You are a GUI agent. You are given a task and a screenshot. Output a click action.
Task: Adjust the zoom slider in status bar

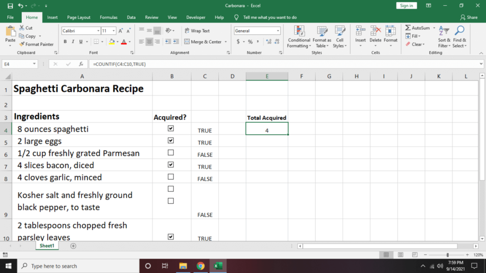tap(448, 255)
